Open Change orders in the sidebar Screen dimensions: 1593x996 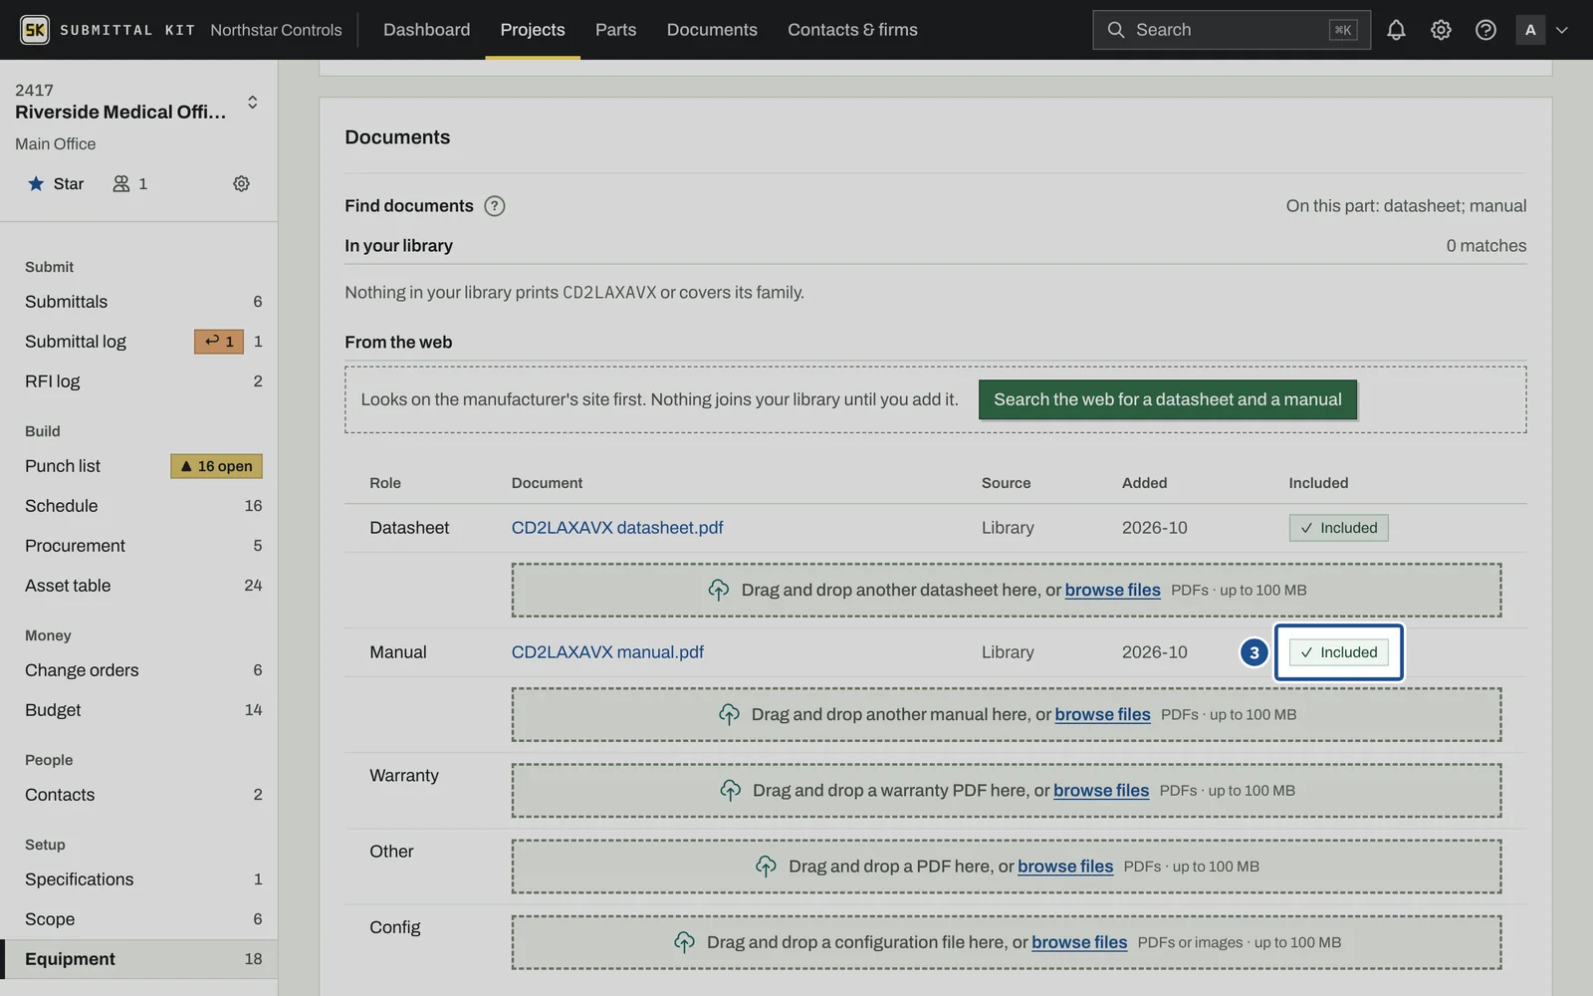139,670
